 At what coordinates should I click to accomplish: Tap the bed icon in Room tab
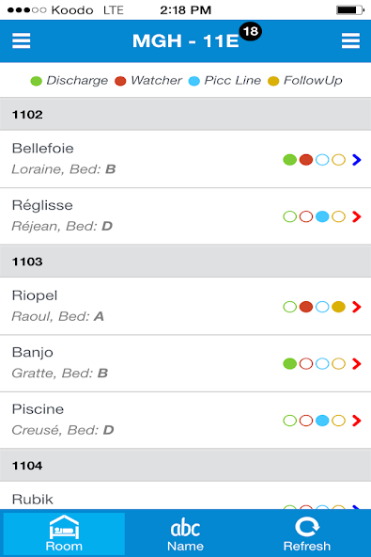tap(64, 527)
